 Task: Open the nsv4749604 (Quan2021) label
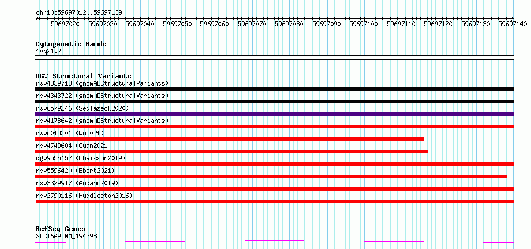tap(73, 146)
